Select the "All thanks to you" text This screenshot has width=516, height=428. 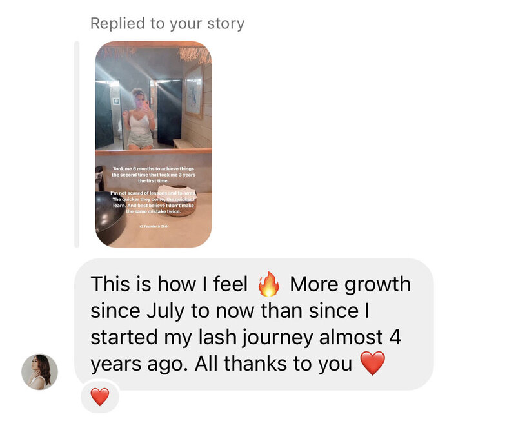pyautogui.click(x=273, y=364)
